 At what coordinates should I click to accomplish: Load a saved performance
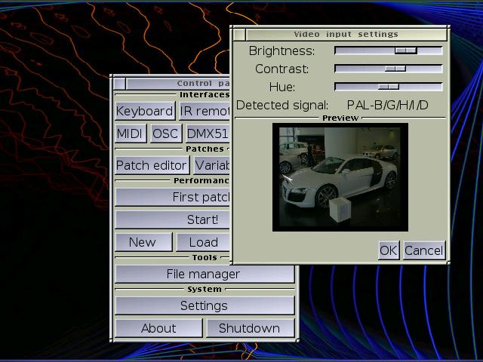[x=202, y=242]
